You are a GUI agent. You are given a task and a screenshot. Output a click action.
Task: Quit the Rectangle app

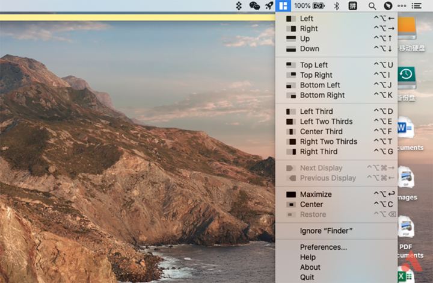point(307,278)
